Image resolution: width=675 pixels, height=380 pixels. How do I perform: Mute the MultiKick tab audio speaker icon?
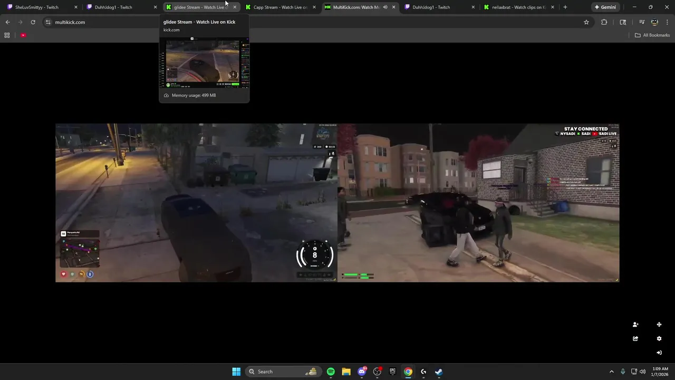pos(385,7)
